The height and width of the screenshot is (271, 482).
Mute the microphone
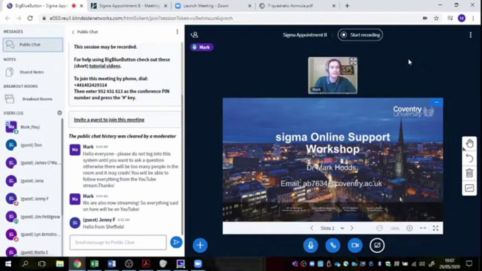pyautogui.click(x=311, y=245)
